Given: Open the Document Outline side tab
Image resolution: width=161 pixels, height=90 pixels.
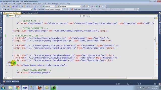Looking at the screenshot, I should [x=1, y=19].
